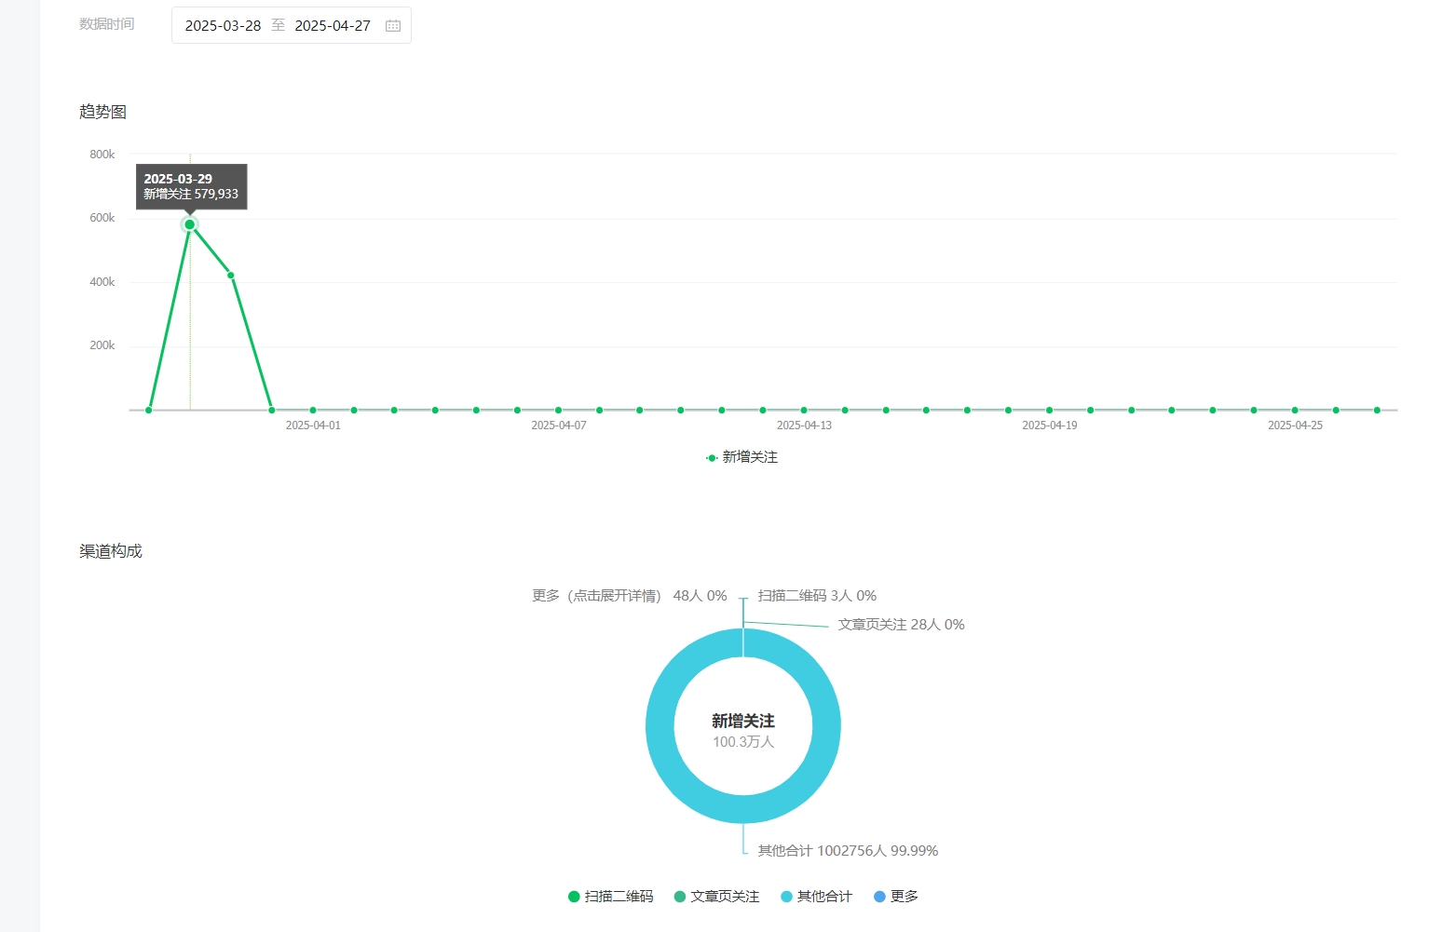This screenshot has width=1442, height=932.
Task: Click the 扫描二维码 3人 0% label
Action: [817, 596]
